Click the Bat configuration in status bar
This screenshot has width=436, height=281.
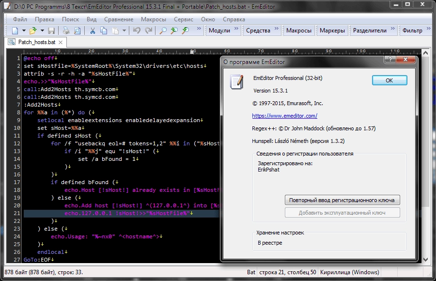click(x=251, y=272)
